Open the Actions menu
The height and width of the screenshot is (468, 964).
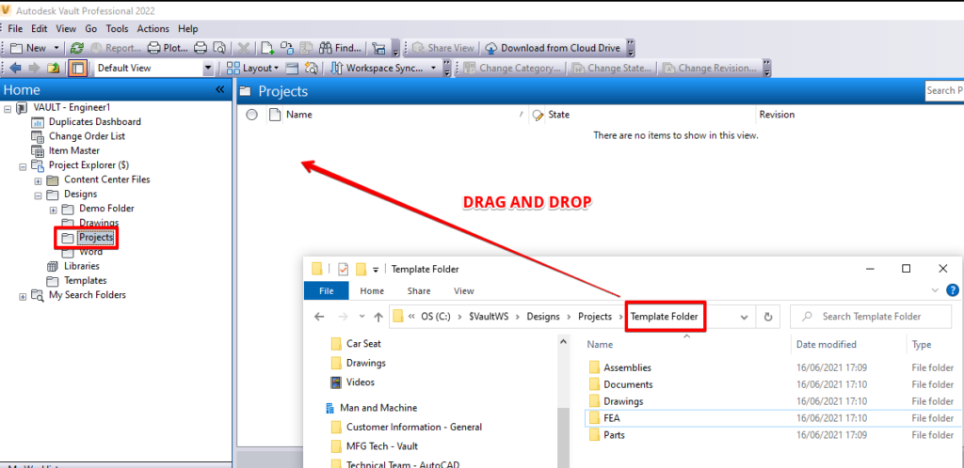(x=153, y=29)
